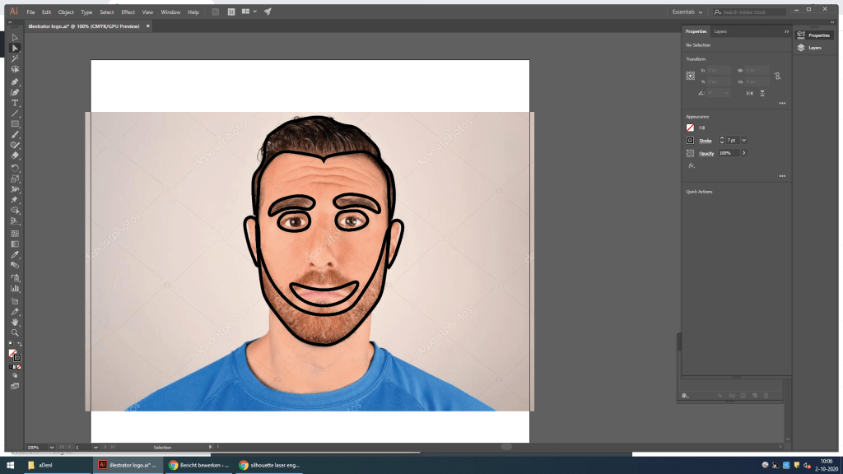This screenshot has width=843, height=474.
Task: Swap fill and stroke colors in toolbar
Action: point(20,343)
